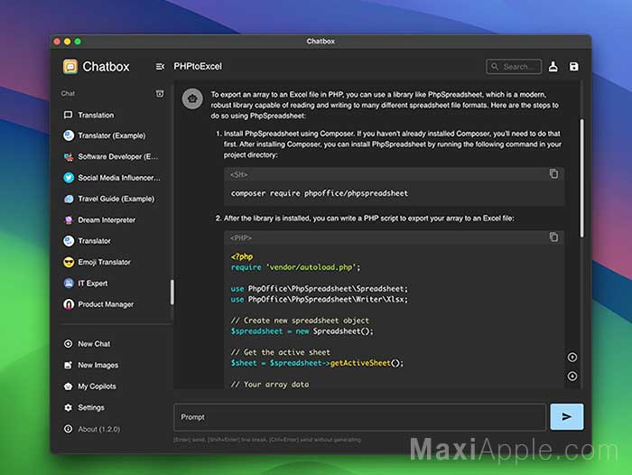The width and height of the screenshot is (632, 475).
Task: Click the "// Create new spreadsheet object" comment
Action: coord(300,321)
